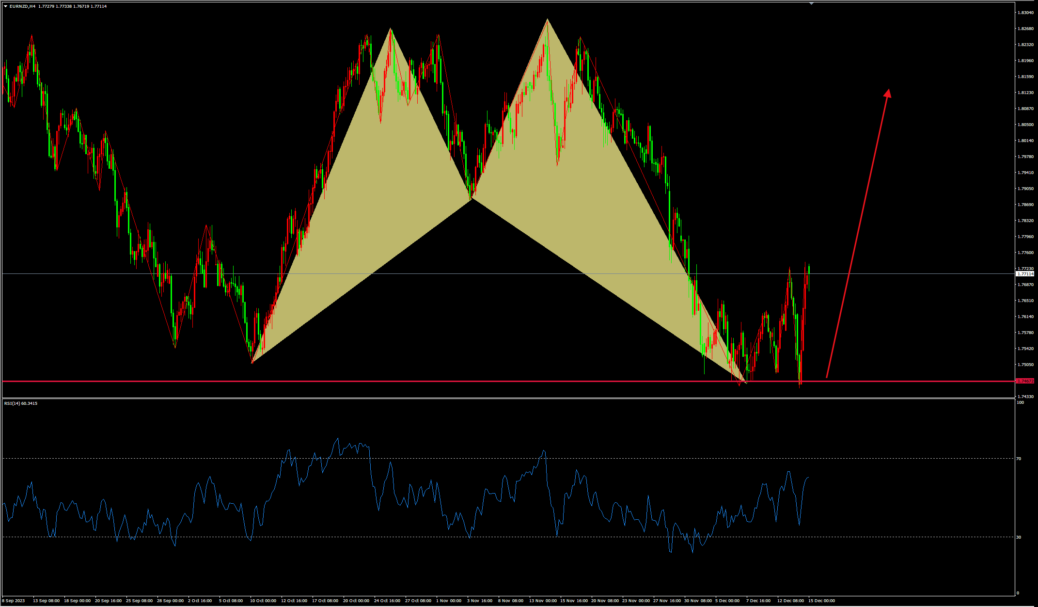Click the 100 label on RSI scale
The width and height of the screenshot is (1038, 607).
click(x=1020, y=402)
